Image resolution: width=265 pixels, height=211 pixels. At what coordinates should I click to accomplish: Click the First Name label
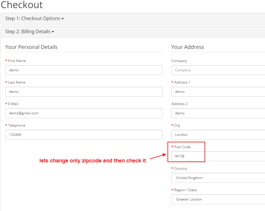(17, 61)
